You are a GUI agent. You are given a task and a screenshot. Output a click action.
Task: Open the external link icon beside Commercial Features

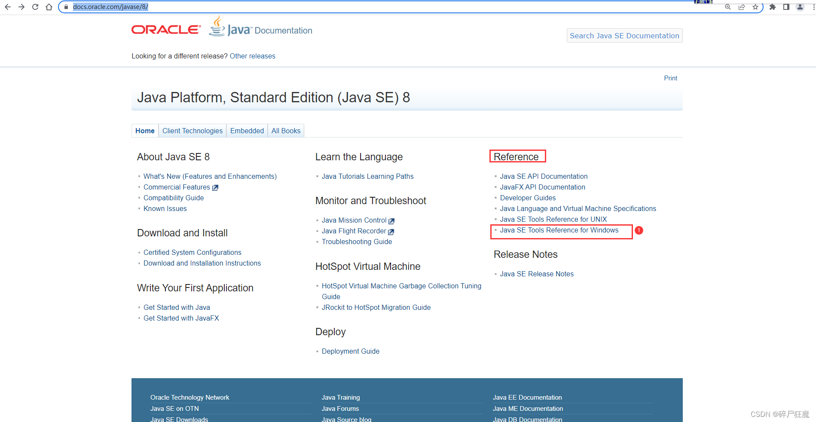coord(215,188)
